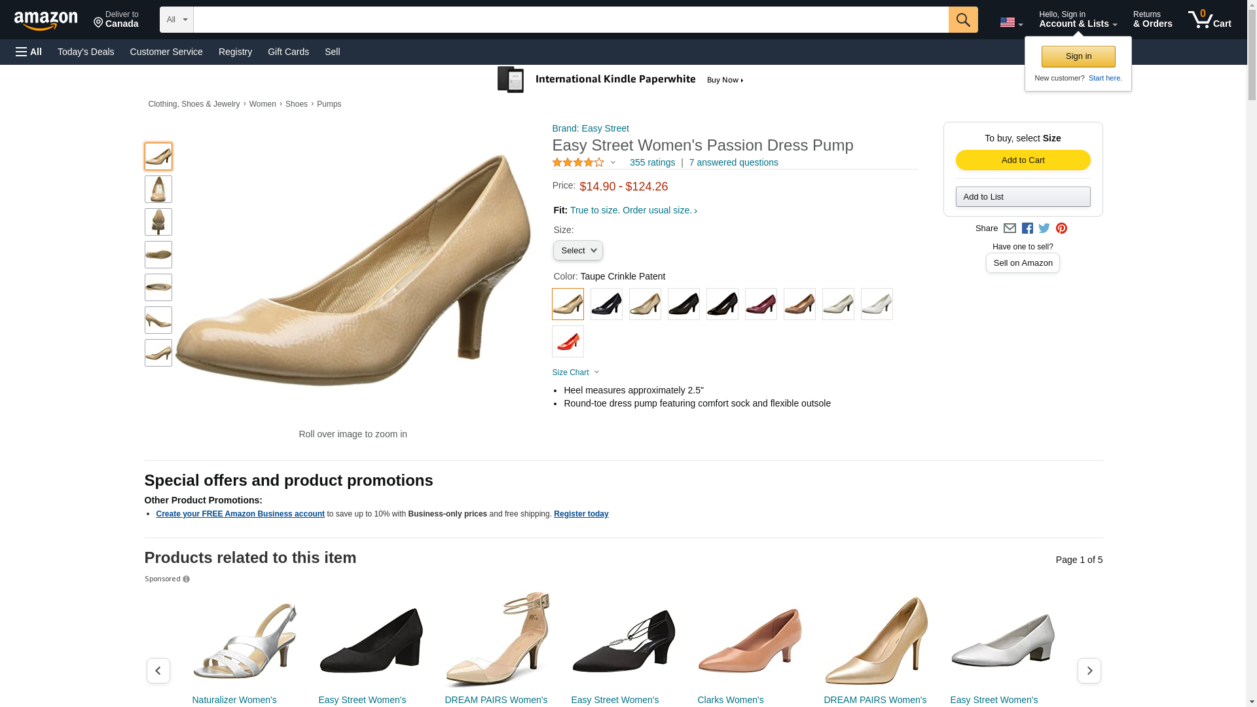Open Gift Cards navigation item

coord(288,52)
